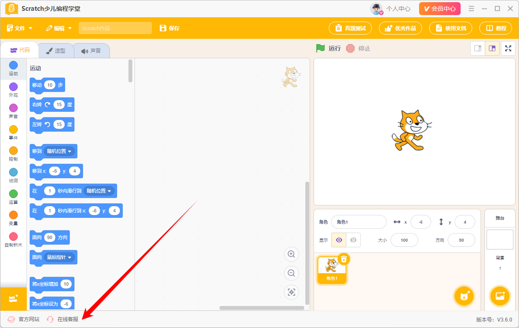The height and width of the screenshot is (328, 519).
Task: Expand 随机位置 dropdown in 移到 block
Action: [x=60, y=151]
